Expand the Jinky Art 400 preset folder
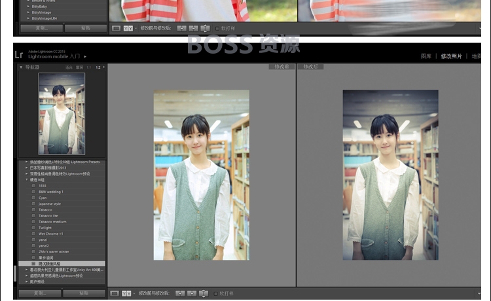The image size is (491, 301). (27, 270)
